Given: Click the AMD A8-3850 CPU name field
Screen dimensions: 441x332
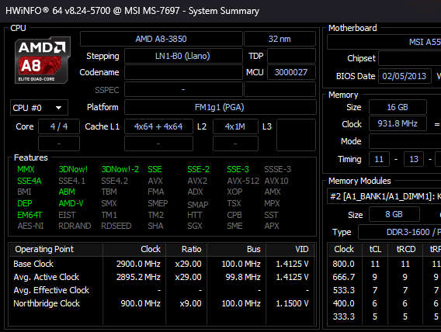Looking at the screenshot, I should pyautogui.click(x=161, y=39).
